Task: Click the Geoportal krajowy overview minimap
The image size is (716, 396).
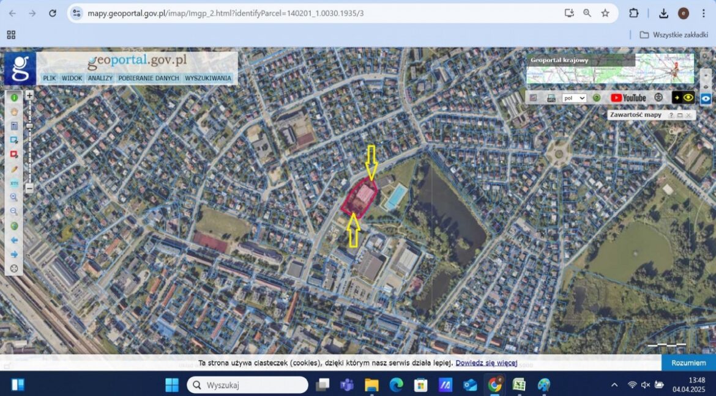Action: pos(610,68)
